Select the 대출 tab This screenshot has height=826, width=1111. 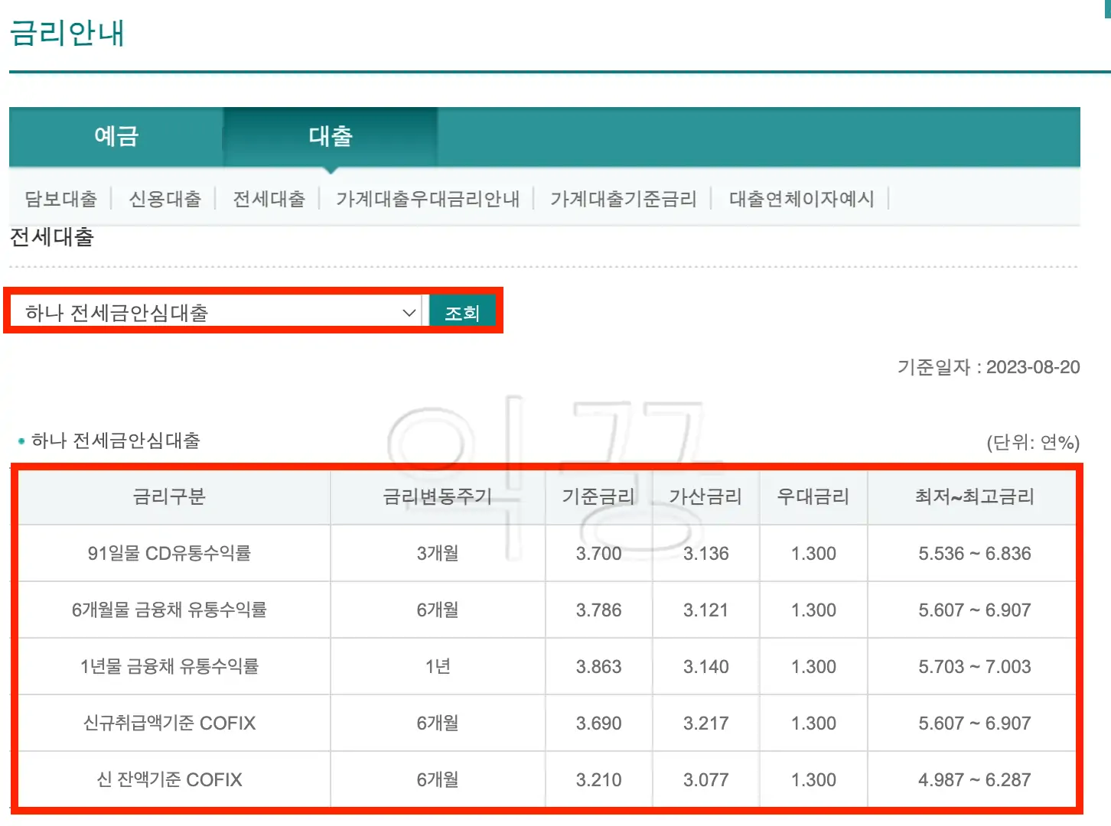tap(329, 136)
